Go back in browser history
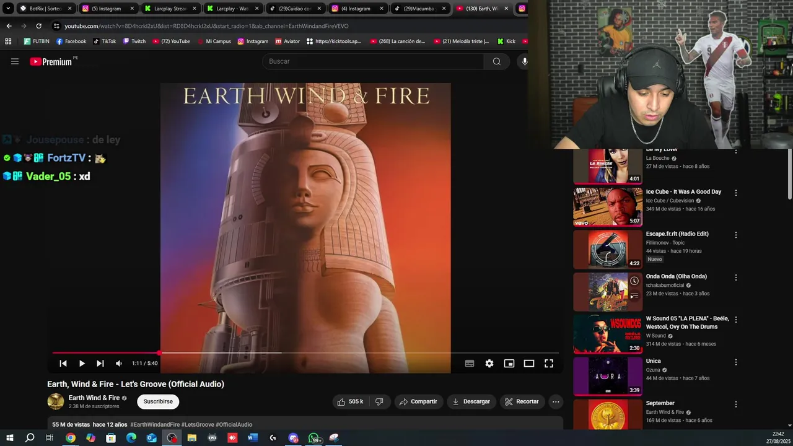The width and height of the screenshot is (793, 446). point(9,26)
